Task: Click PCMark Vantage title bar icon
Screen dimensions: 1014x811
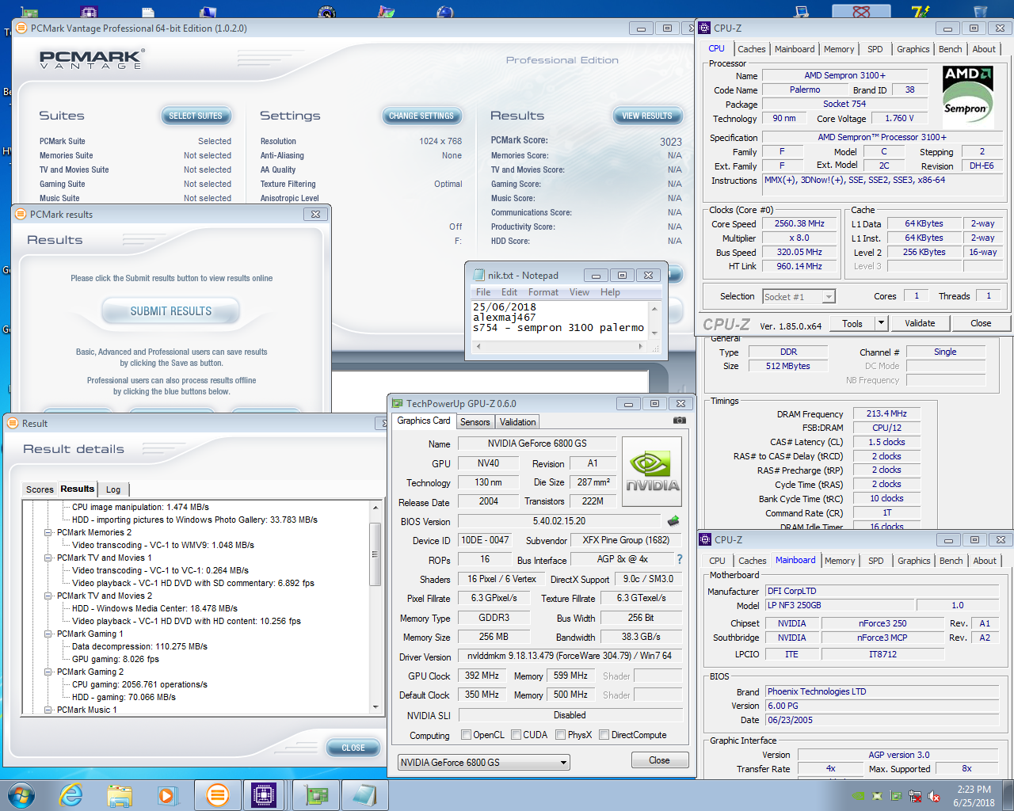Action: coord(22,28)
